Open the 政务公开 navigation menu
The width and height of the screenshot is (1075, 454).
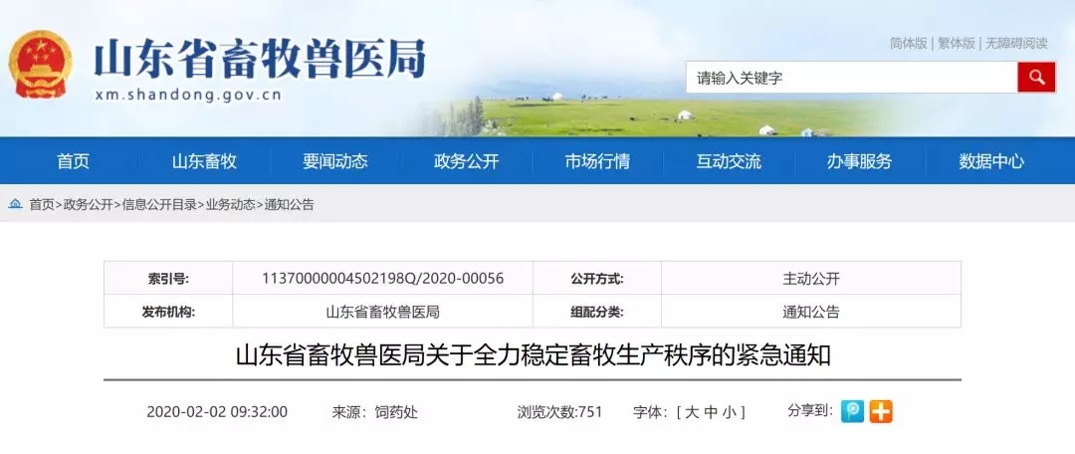tap(466, 162)
